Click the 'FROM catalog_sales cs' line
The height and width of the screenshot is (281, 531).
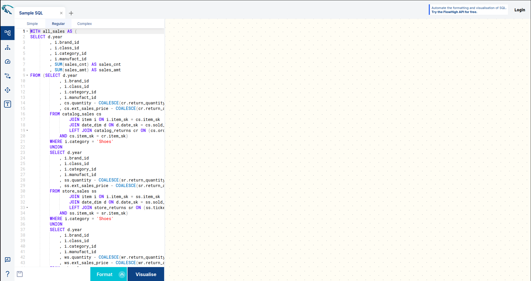pyautogui.click(x=76, y=114)
